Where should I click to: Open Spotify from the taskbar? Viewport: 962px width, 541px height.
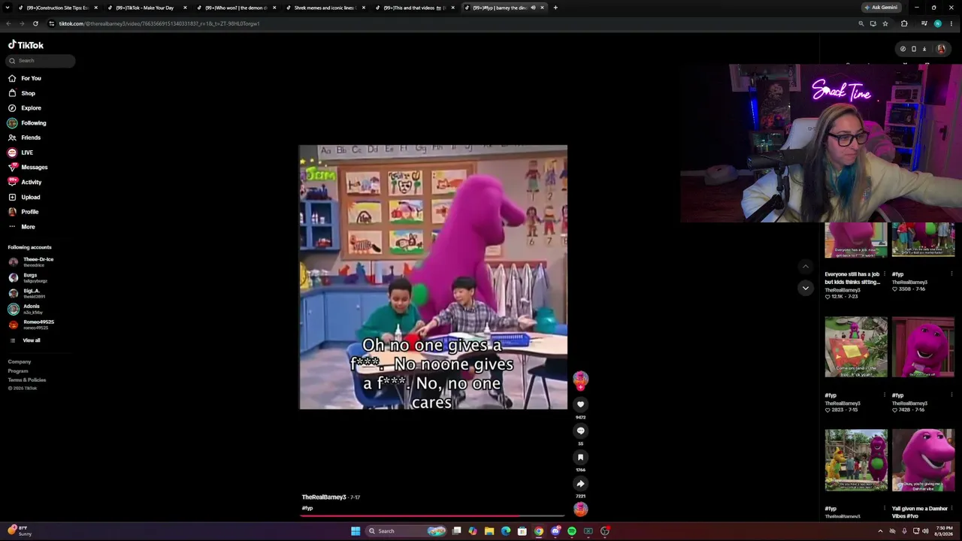[572, 531]
